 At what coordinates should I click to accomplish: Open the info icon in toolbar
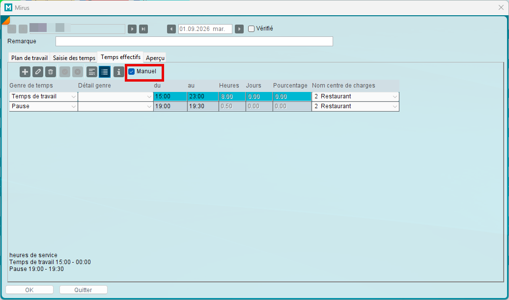119,72
